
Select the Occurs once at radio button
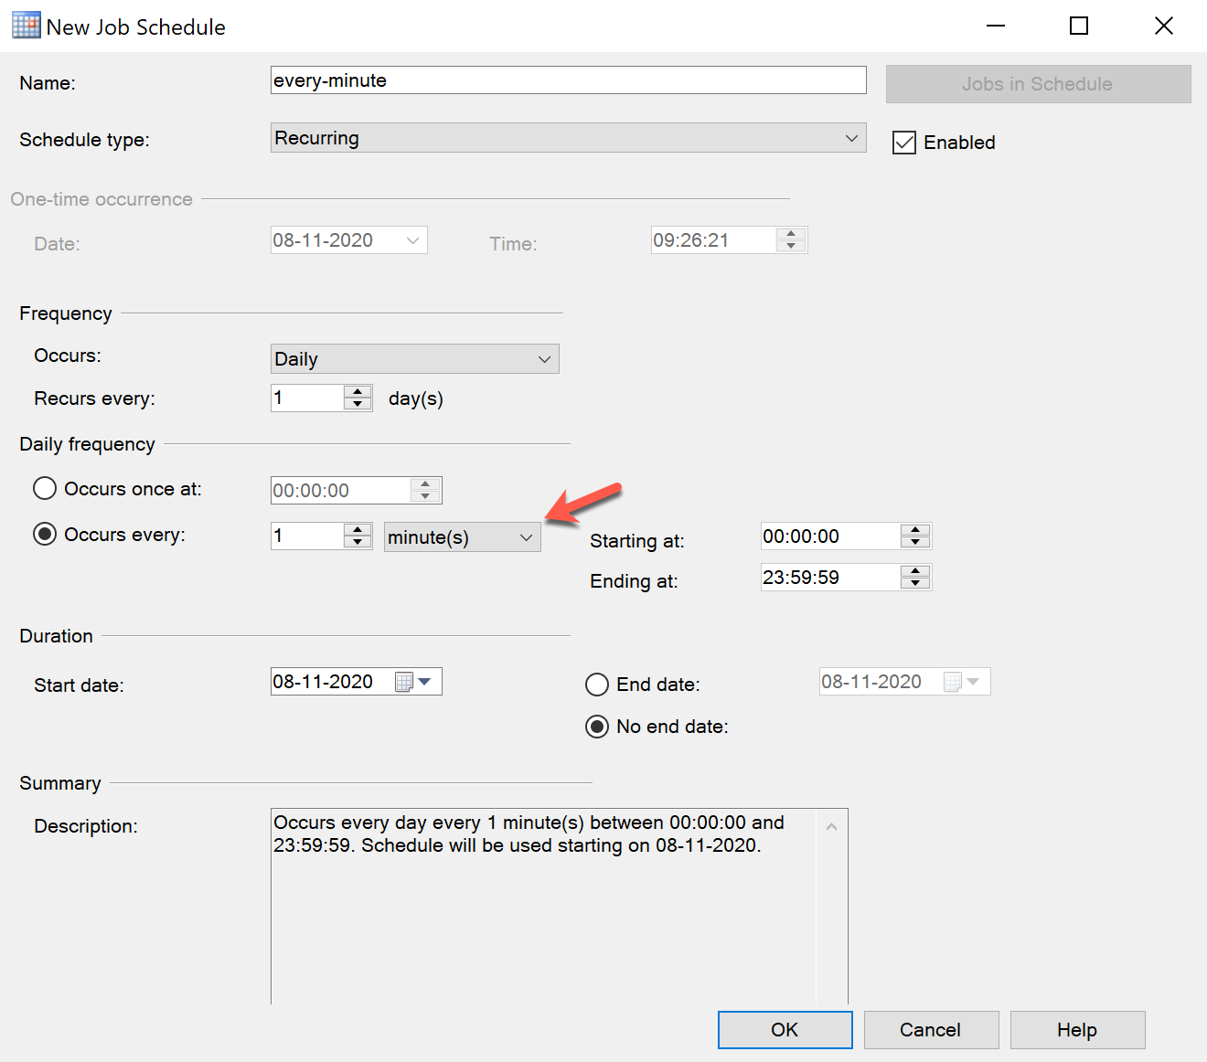coord(45,489)
